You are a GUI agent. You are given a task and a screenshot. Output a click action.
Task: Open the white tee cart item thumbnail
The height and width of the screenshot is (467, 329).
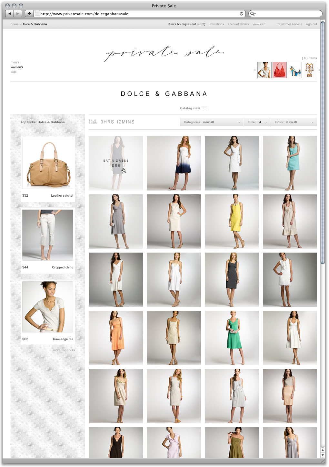pos(264,70)
